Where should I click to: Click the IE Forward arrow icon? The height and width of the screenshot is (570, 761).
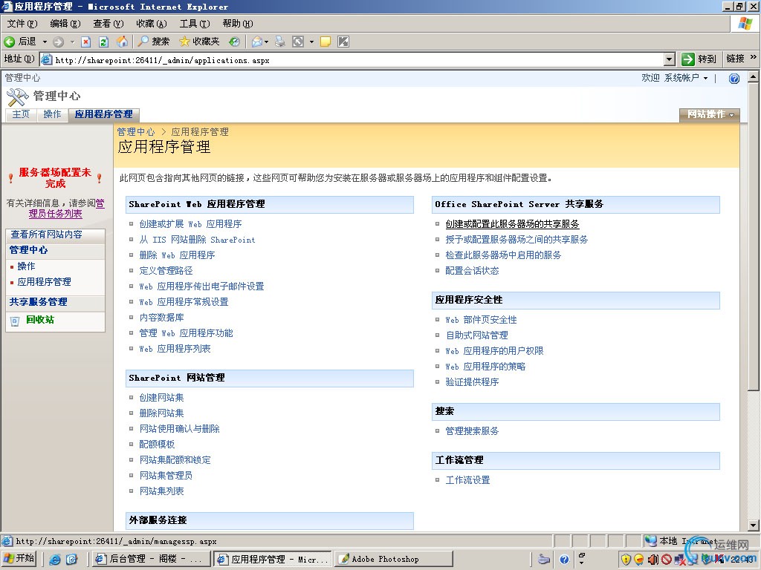(x=58, y=42)
